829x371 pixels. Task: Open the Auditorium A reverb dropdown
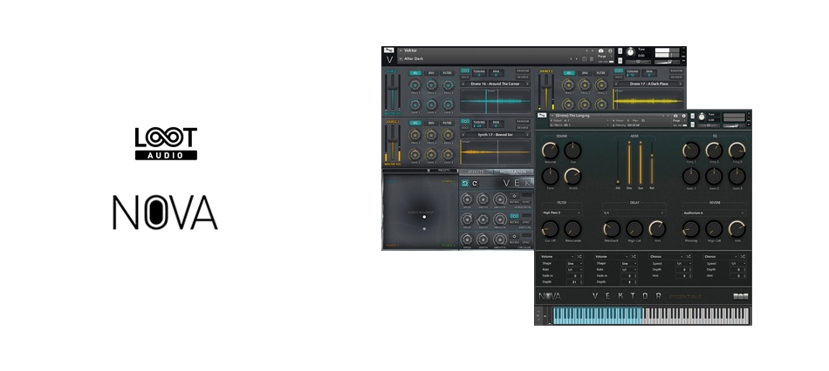[714, 212]
